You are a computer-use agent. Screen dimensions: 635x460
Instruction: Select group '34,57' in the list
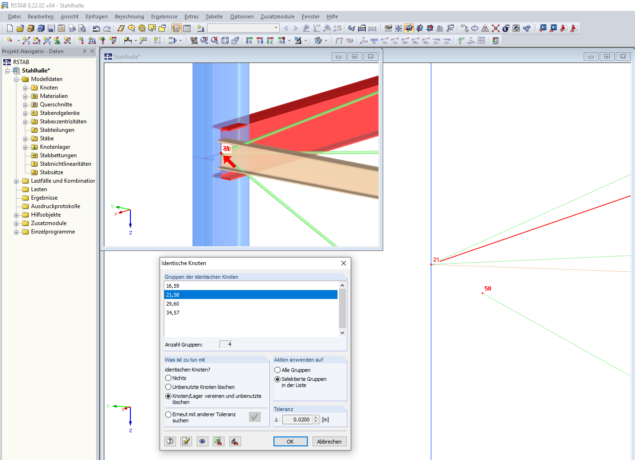click(251, 313)
